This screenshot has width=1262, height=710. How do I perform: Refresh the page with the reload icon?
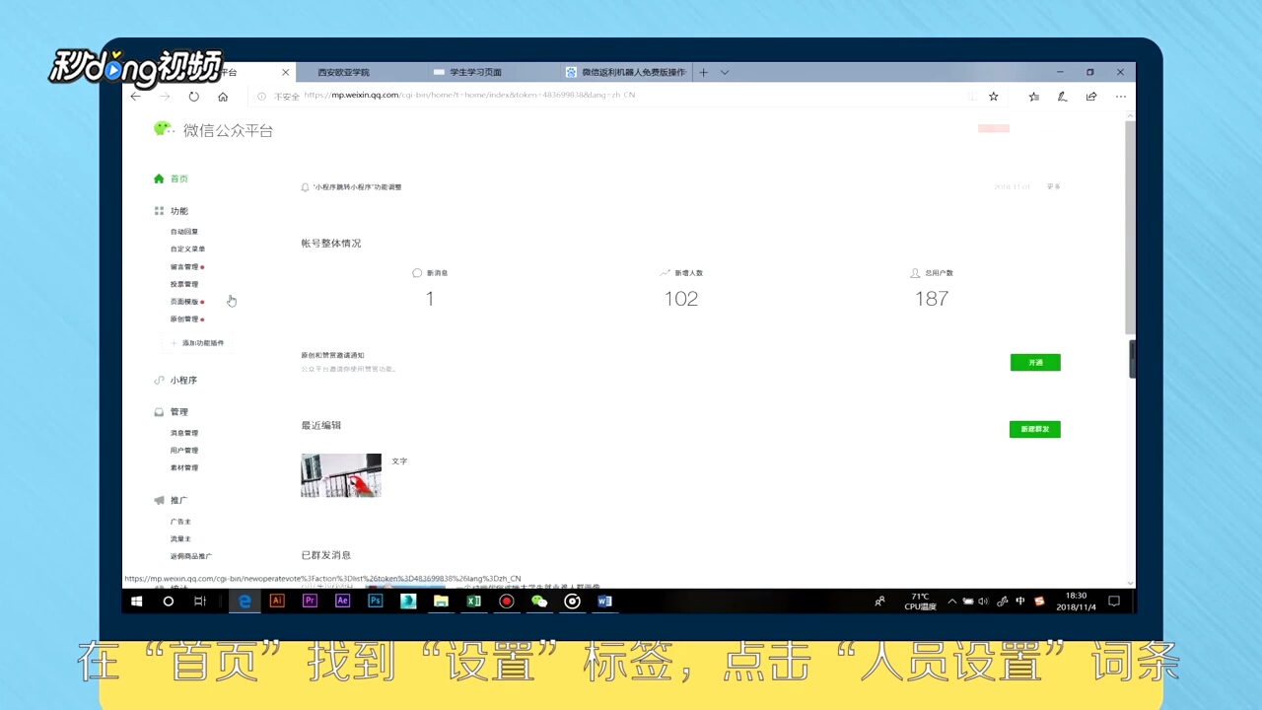point(193,97)
